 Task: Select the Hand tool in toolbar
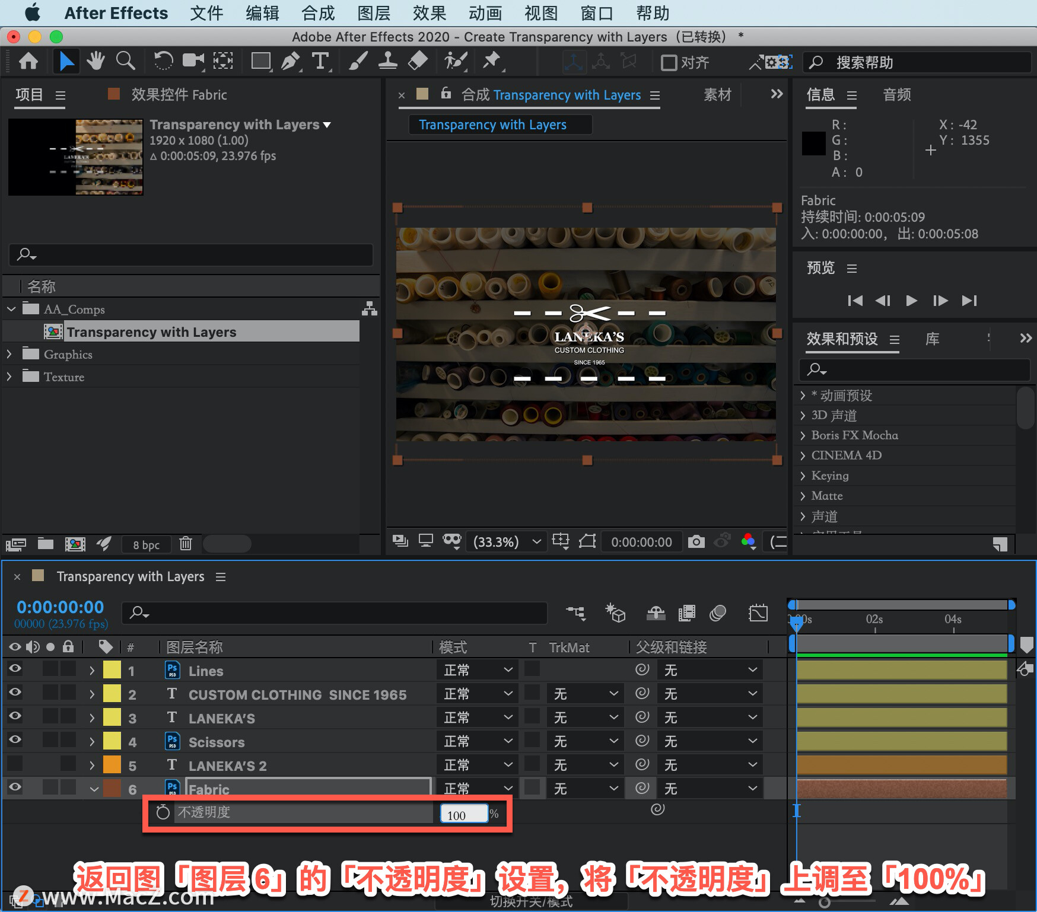click(x=96, y=61)
